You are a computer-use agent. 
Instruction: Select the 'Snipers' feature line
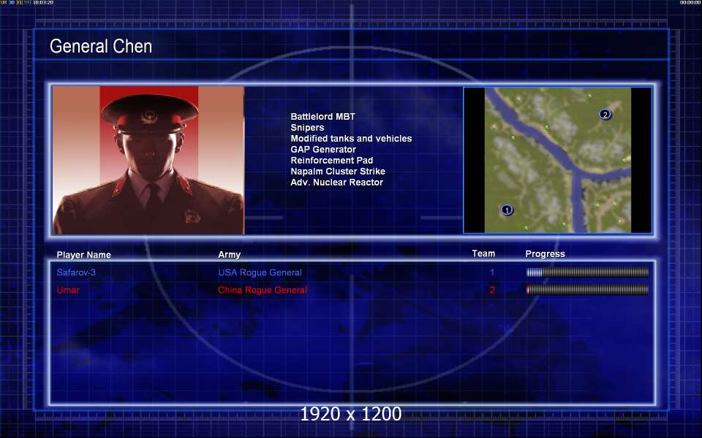(307, 127)
